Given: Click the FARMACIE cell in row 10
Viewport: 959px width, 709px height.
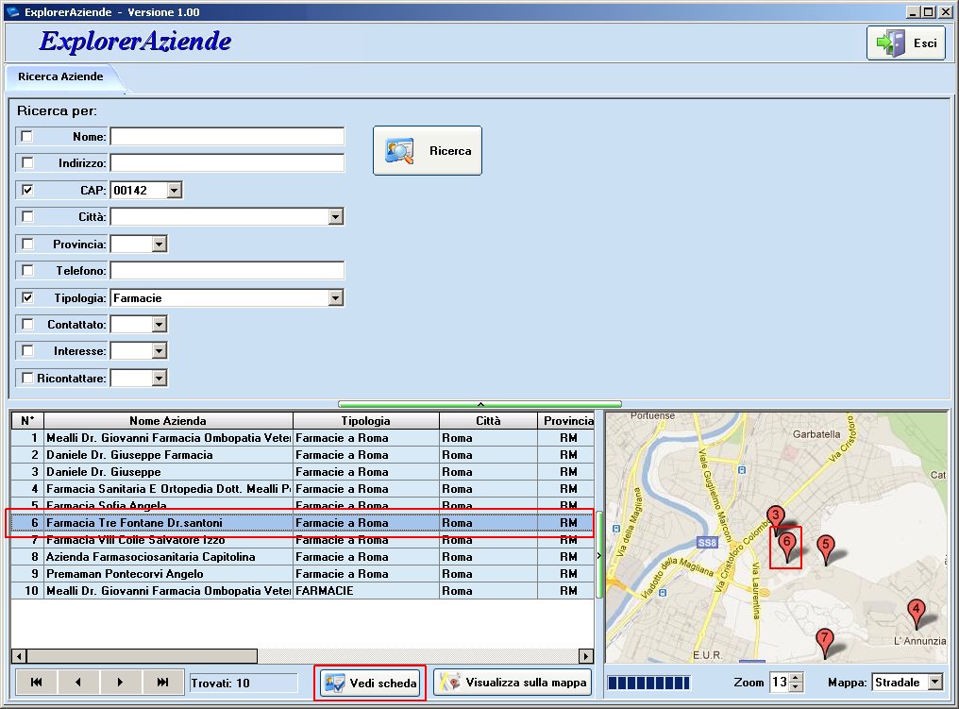Looking at the screenshot, I should tap(365, 591).
